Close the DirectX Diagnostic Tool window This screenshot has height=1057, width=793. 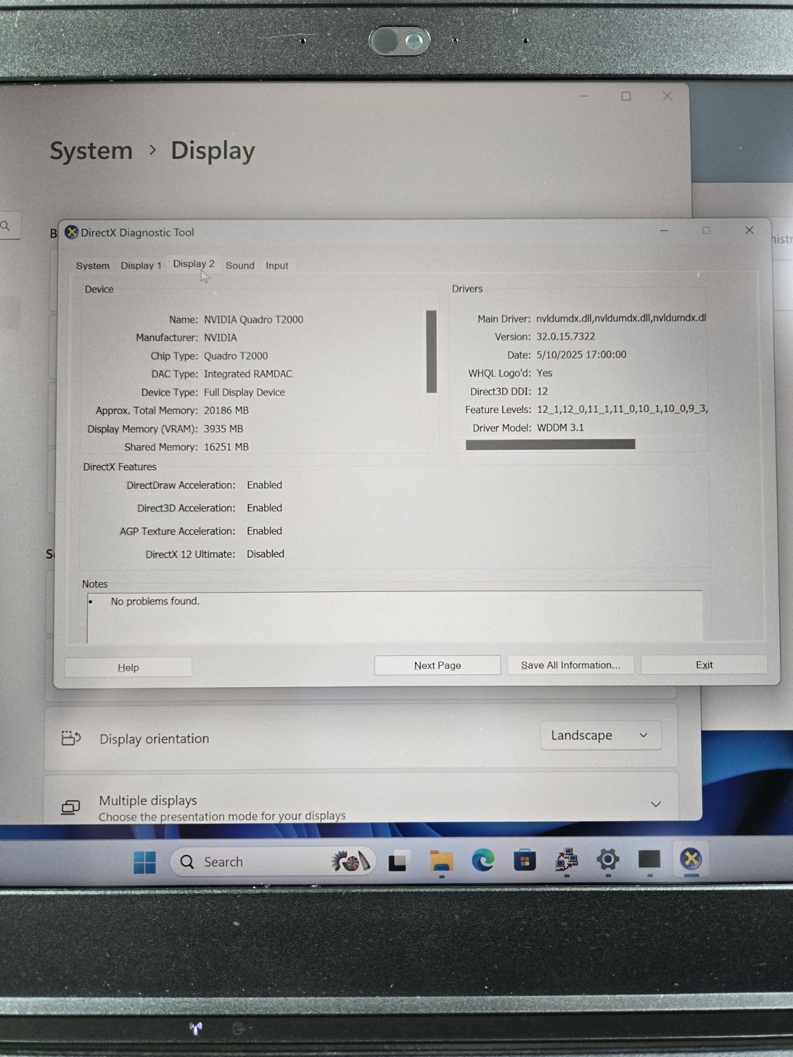[x=749, y=230]
